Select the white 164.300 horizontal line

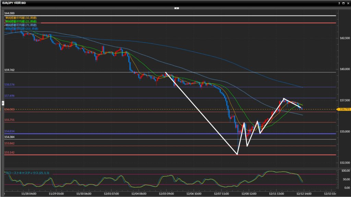(171, 16)
